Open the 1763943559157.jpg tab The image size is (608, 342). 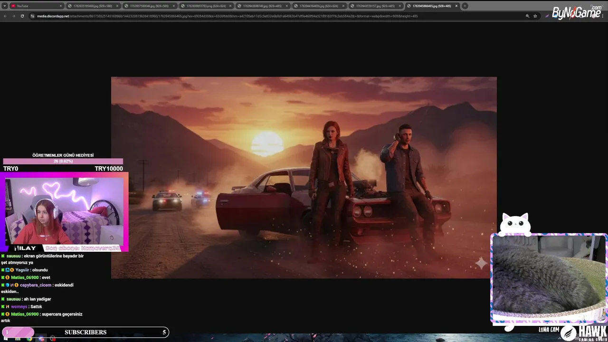[x=375, y=6]
